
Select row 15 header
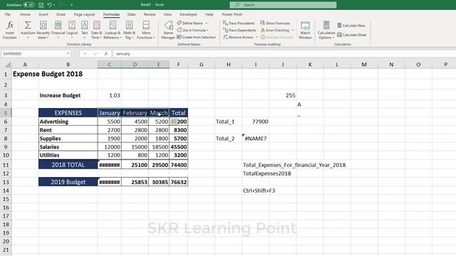point(6,199)
